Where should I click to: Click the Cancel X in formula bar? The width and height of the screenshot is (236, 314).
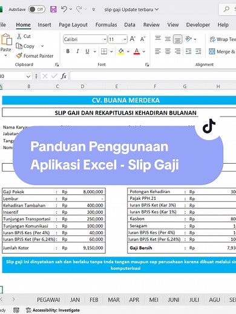pos(45,76)
